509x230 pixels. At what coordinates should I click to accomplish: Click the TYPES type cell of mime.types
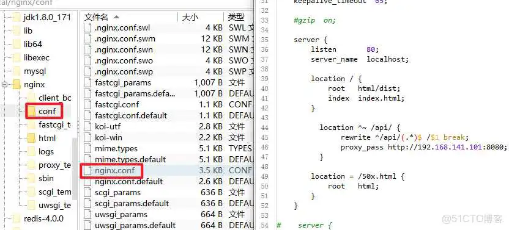click(x=240, y=148)
